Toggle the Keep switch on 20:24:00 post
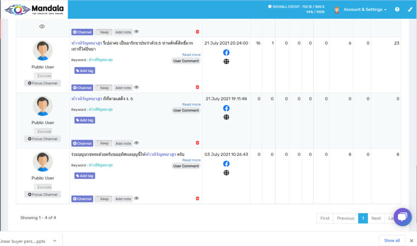 [x=104, y=88]
